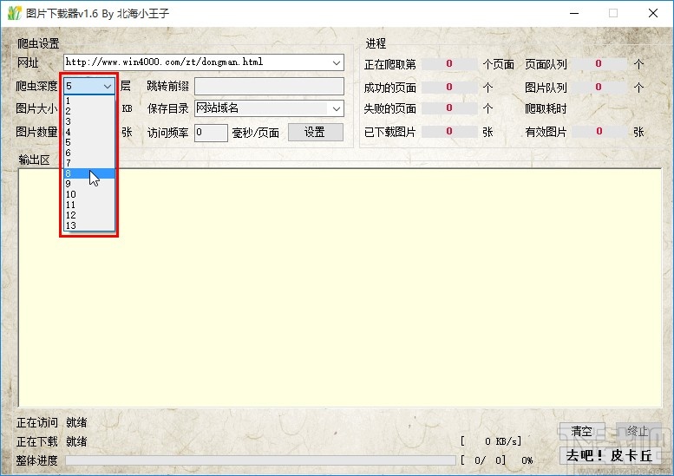Click the 有效图片 counter value
Viewport: 674px width, 476px height.
pos(599,132)
